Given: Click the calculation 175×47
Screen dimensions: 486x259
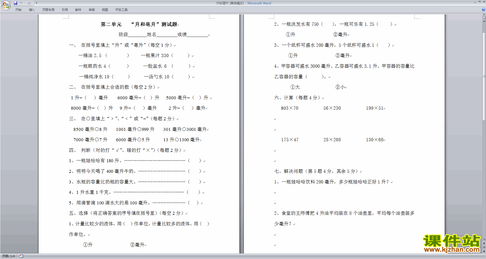Looking at the screenshot, I should click(x=290, y=140).
